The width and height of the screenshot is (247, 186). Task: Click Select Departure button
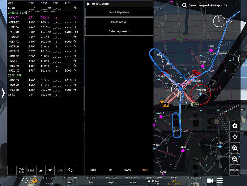[x=119, y=12]
